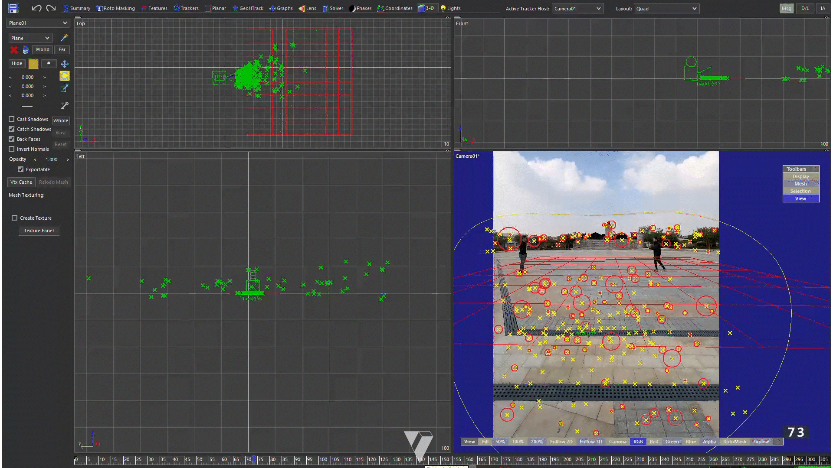Select the blue move arrows tool
The image size is (833, 468).
click(x=65, y=64)
